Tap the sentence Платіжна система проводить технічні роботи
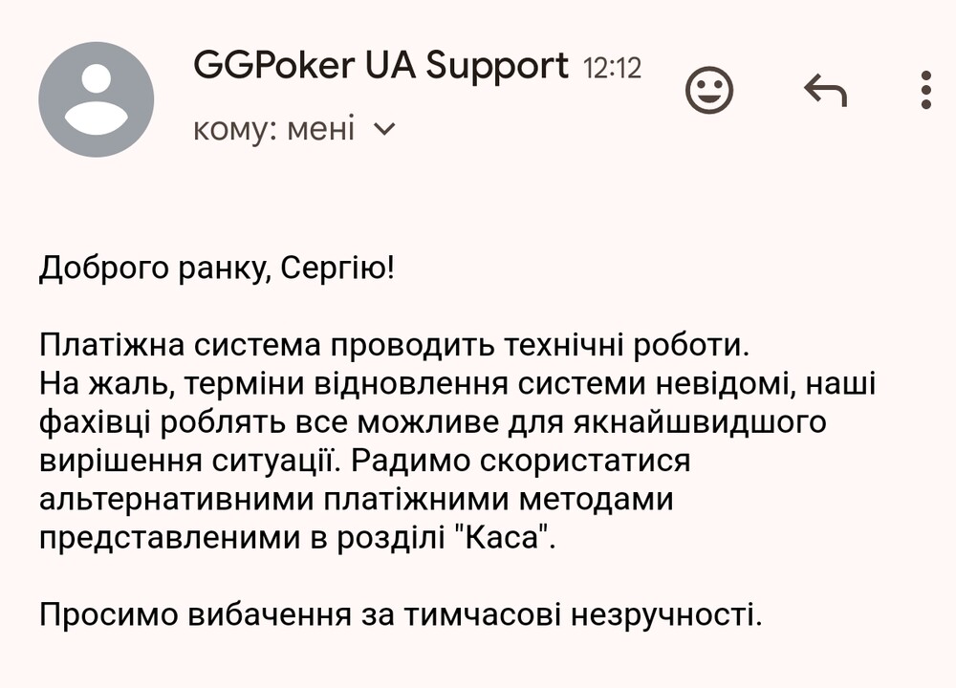The image size is (956, 688). click(394, 346)
